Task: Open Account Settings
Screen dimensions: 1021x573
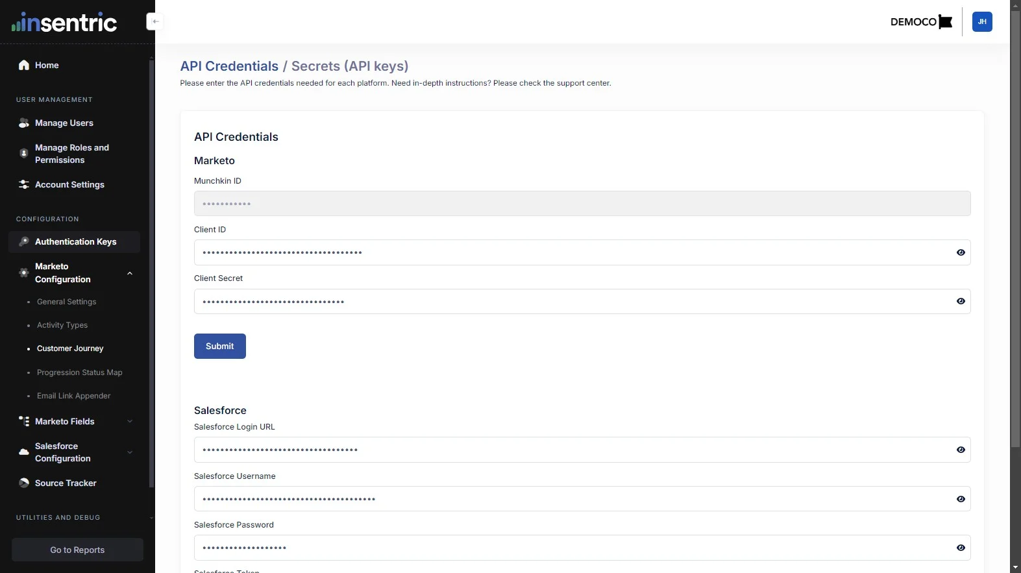Action: point(69,185)
